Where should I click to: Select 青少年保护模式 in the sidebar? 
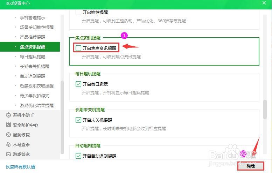coord(35,96)
